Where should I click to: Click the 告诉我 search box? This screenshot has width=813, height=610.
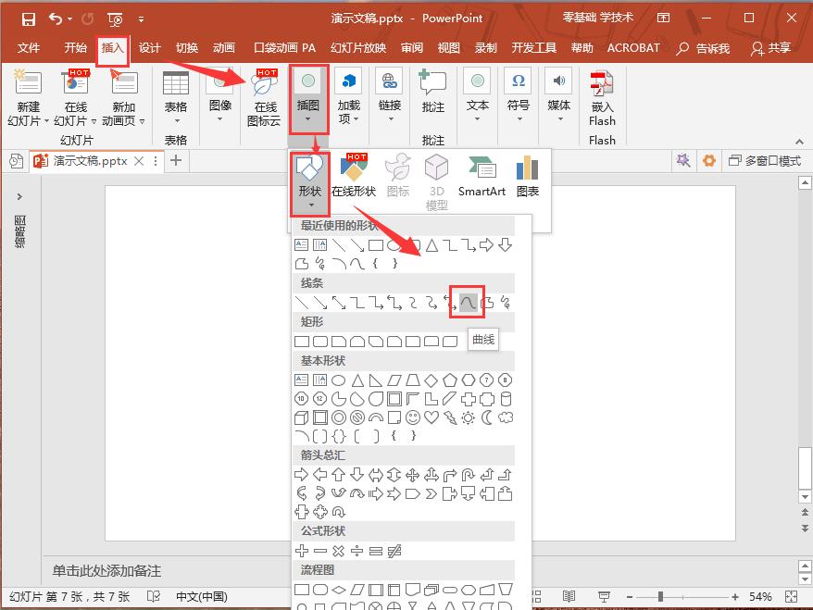tap(704, 49)
